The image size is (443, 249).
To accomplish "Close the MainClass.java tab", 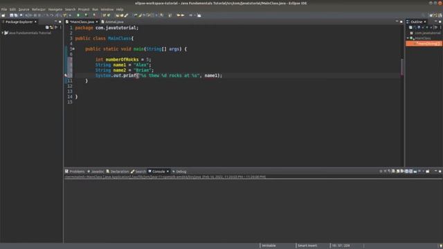I will coord(97,21).
